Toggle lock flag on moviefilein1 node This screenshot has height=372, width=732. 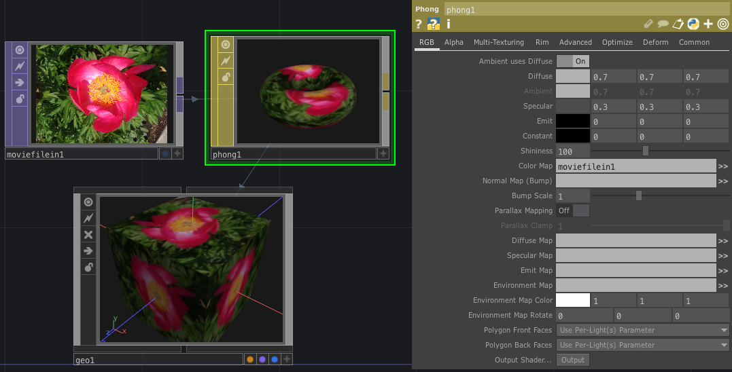[20, 99]
